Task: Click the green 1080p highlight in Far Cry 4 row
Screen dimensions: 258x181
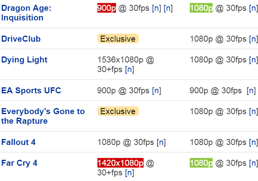Action: click(x=201, y=163)
